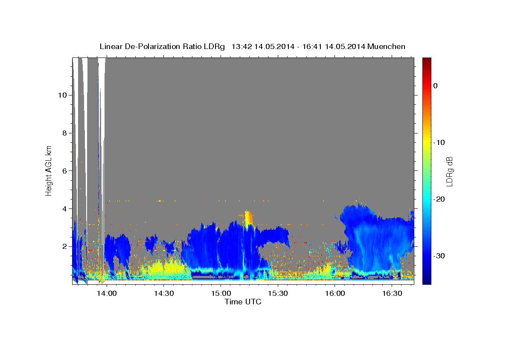The height and width of the screenshot is (341, 512).
Task: Click the 14:00 time tick label
Action: pos(106,293)
